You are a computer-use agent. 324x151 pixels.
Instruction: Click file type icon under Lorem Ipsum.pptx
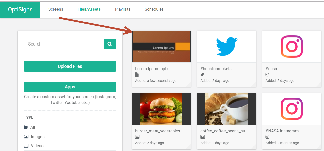tap(137, 74)
